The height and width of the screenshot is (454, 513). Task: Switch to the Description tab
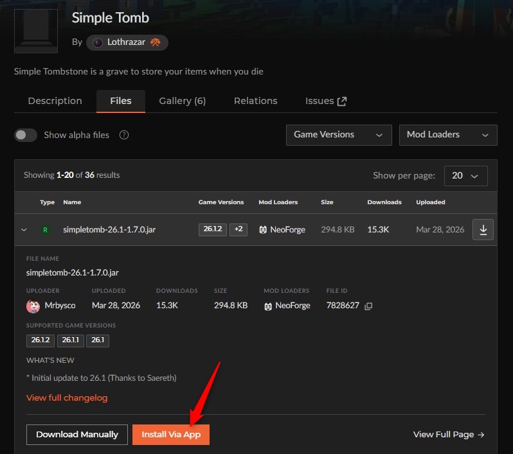[x=55, y=101]
